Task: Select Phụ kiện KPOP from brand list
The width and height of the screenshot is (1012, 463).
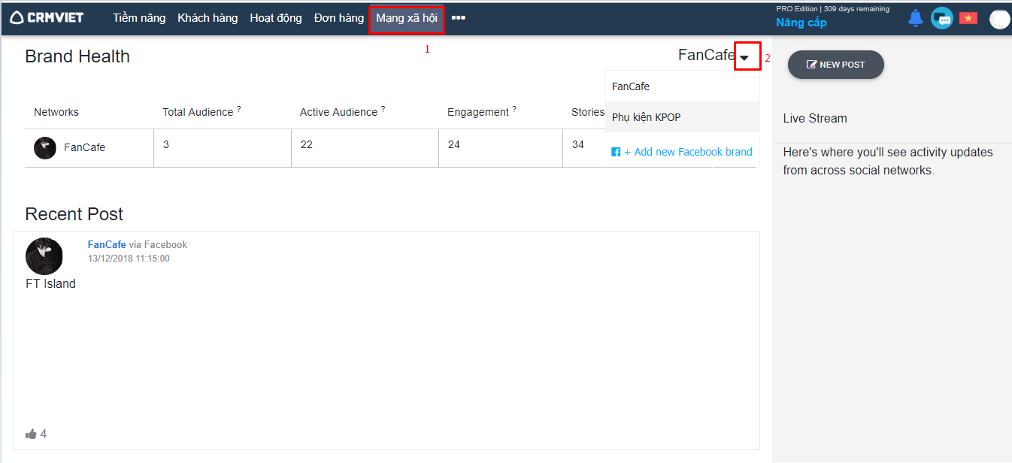Action: (x=647, y=117)
